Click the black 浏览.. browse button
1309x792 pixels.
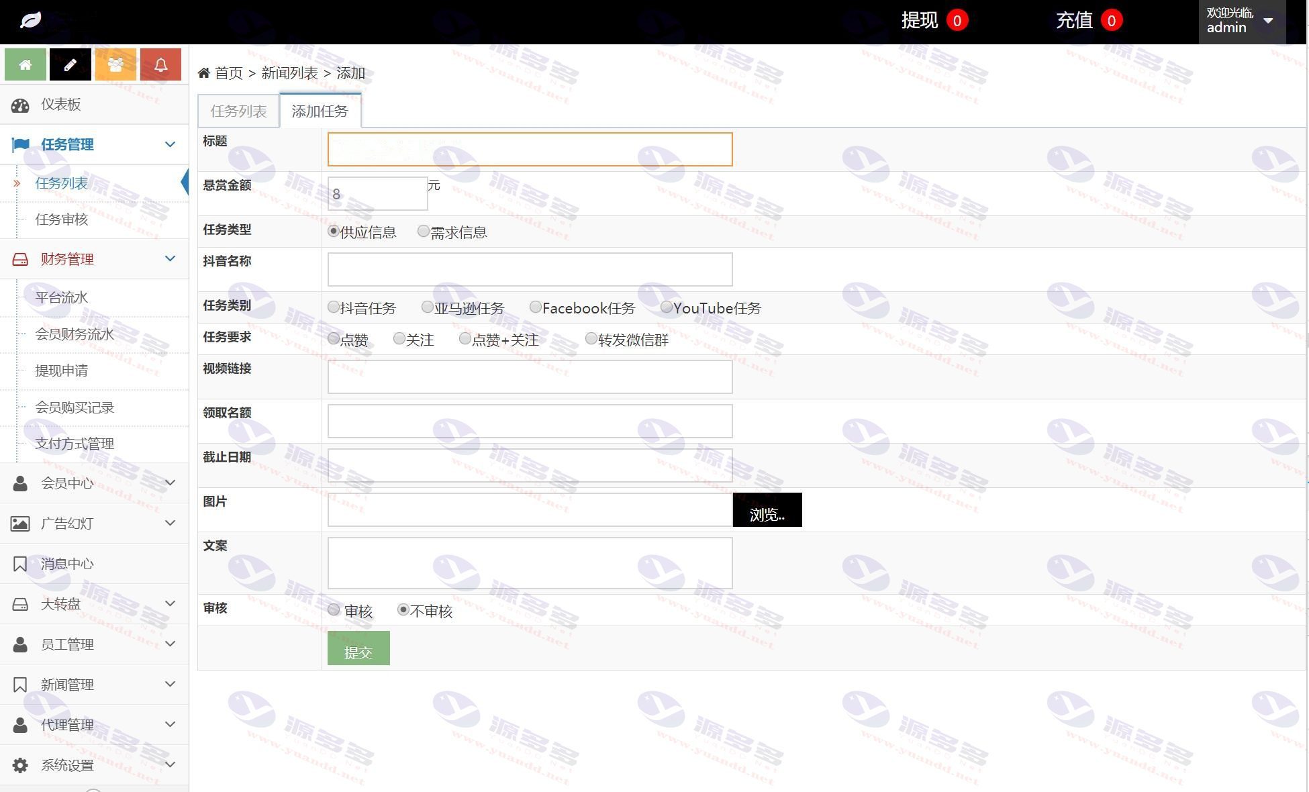[x=767, y=510]
